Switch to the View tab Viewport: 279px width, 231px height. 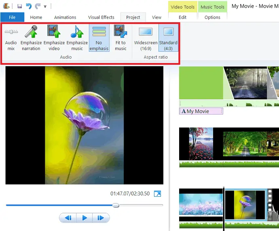[x=156, y=17]
